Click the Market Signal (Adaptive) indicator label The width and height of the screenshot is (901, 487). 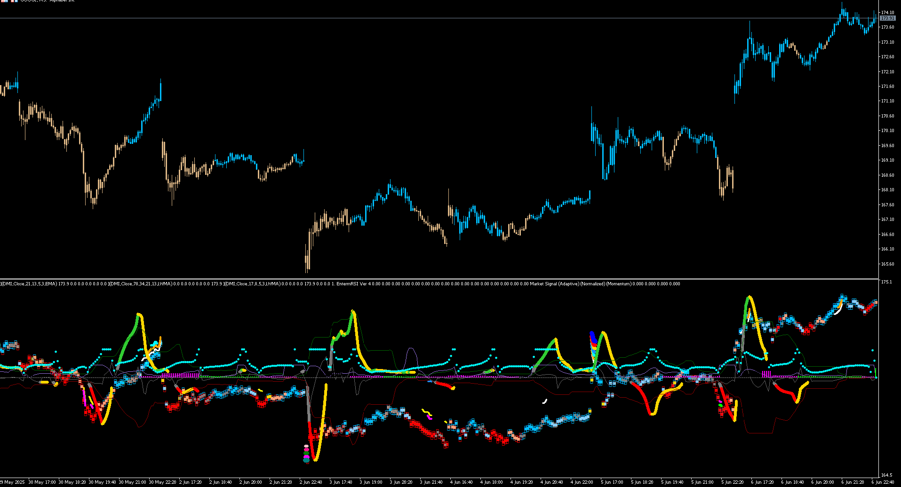554,284
